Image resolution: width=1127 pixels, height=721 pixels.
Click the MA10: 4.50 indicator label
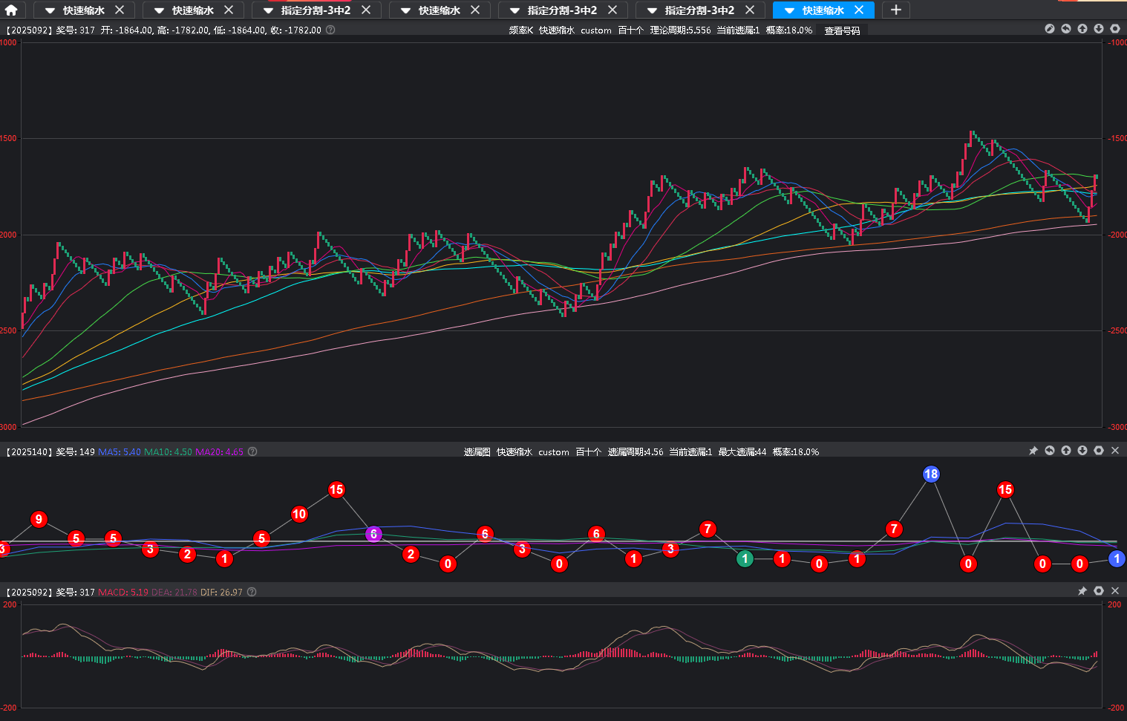(168, 451)
